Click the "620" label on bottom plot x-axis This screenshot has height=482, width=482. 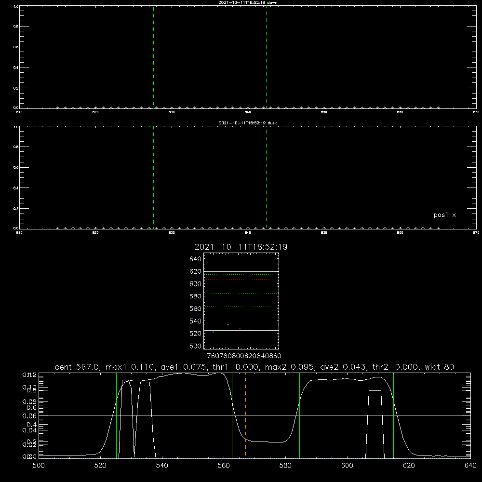pos(409,466)
